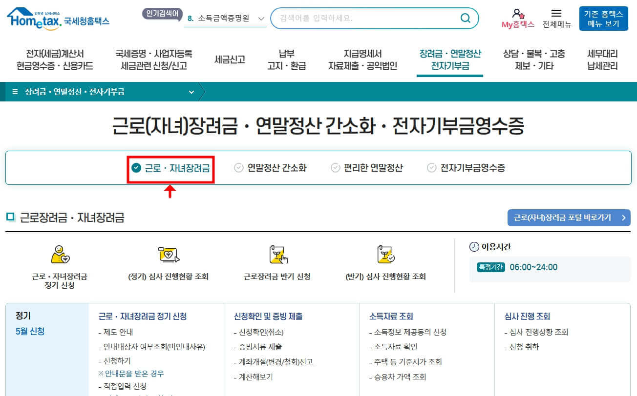Open the 장려금·연말정산·전자기부금 breadcrumb dropdown

tap(191, 92)
